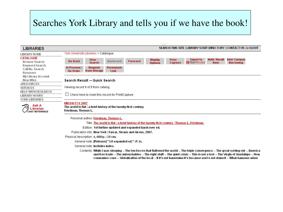
Task: Click author link Friedman, Thomas L.
Action: point(108,118)
